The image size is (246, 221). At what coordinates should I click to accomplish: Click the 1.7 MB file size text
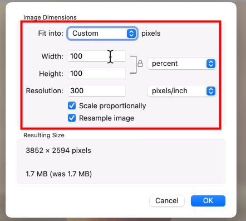(58, 174)
